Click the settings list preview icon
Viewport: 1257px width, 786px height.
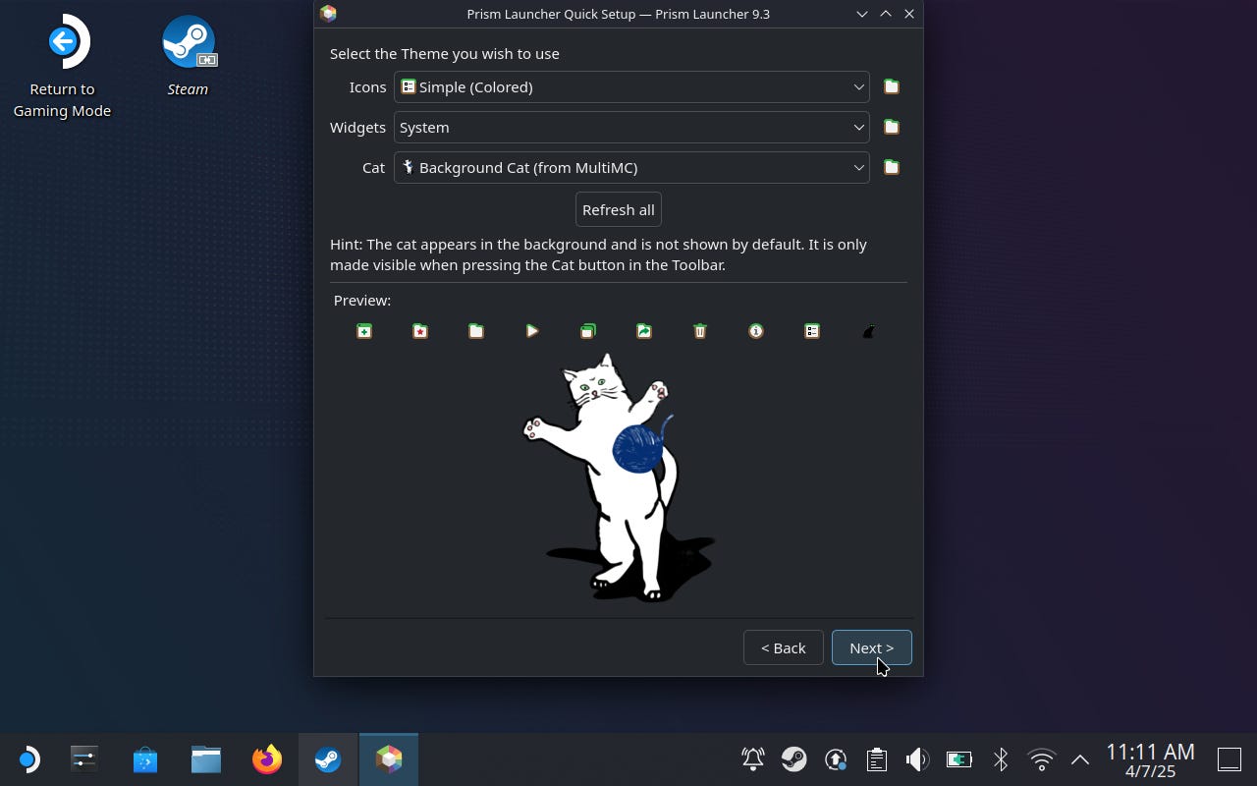click(812, 331)
